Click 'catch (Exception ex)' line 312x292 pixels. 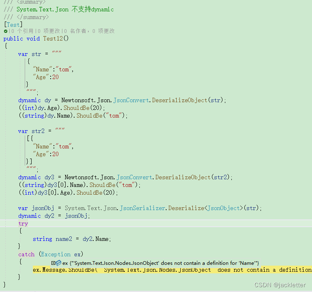(51, 254)
